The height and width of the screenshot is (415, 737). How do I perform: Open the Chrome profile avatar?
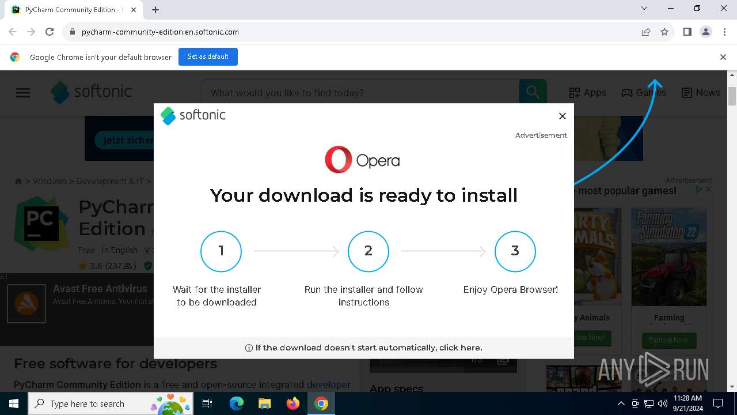(x=706, y=32)
